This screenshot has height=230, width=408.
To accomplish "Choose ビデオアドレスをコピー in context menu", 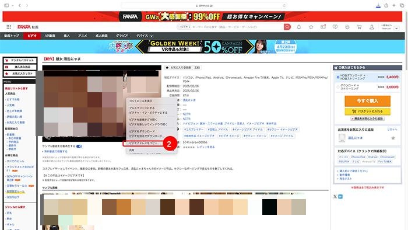I will (143, 143).
